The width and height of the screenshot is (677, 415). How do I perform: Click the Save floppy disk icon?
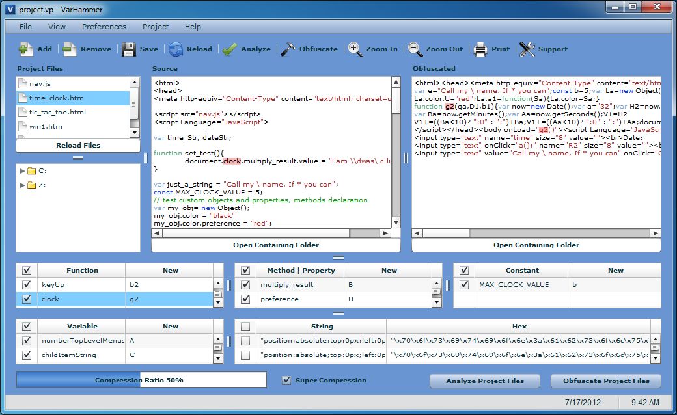click(129, 49)
